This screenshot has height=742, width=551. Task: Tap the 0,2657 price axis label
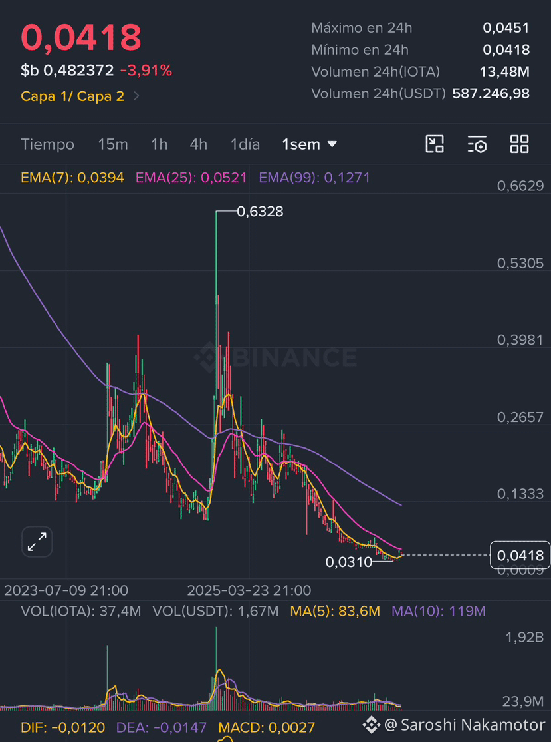point(520,417)
